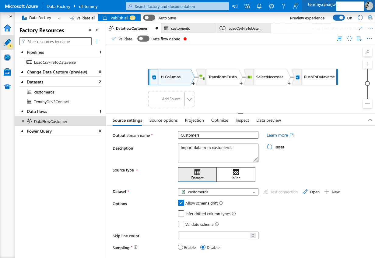The height and width of the screenshot is (258, 375).
Task: Toggle the Preview experience switch
Action: click(338, 18)
